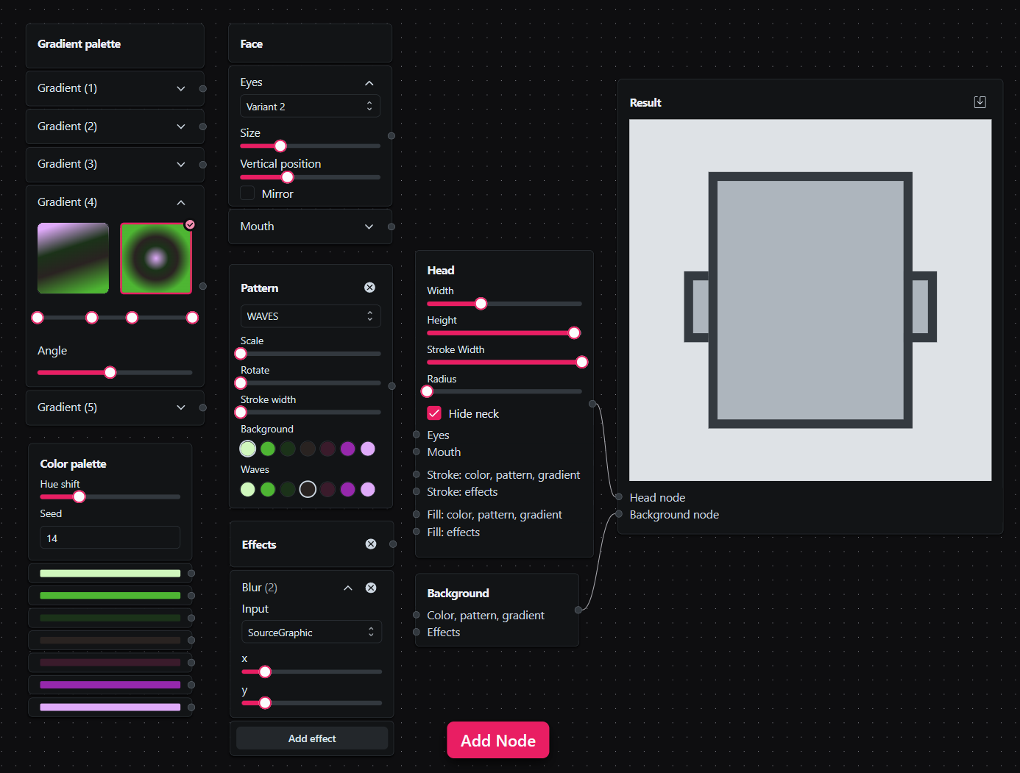Pick the purple Waves color swatch
This screenshot has width=1020, height=773.
pyautogui.click(x=348, y=489)
